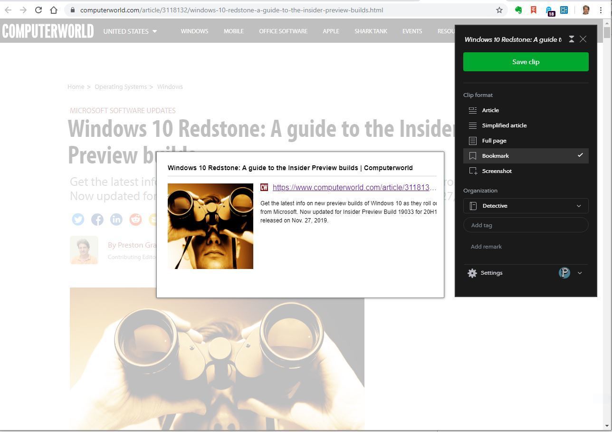The image size is (612, 432).
Task: Open the Chrome three-dot menu
Action: [x=601, y=10]
